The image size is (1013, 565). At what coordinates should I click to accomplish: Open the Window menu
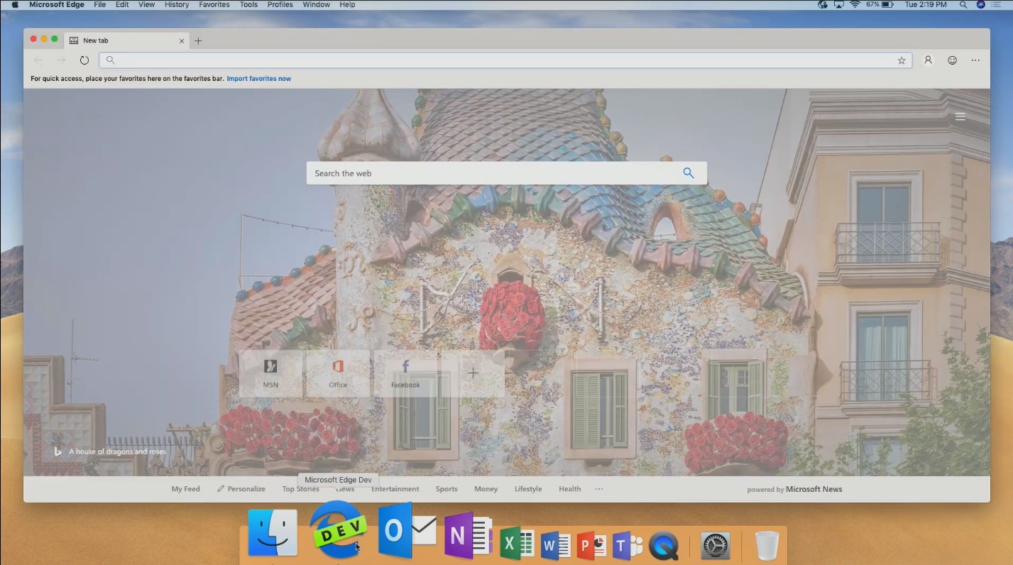[x=316, y=4]
